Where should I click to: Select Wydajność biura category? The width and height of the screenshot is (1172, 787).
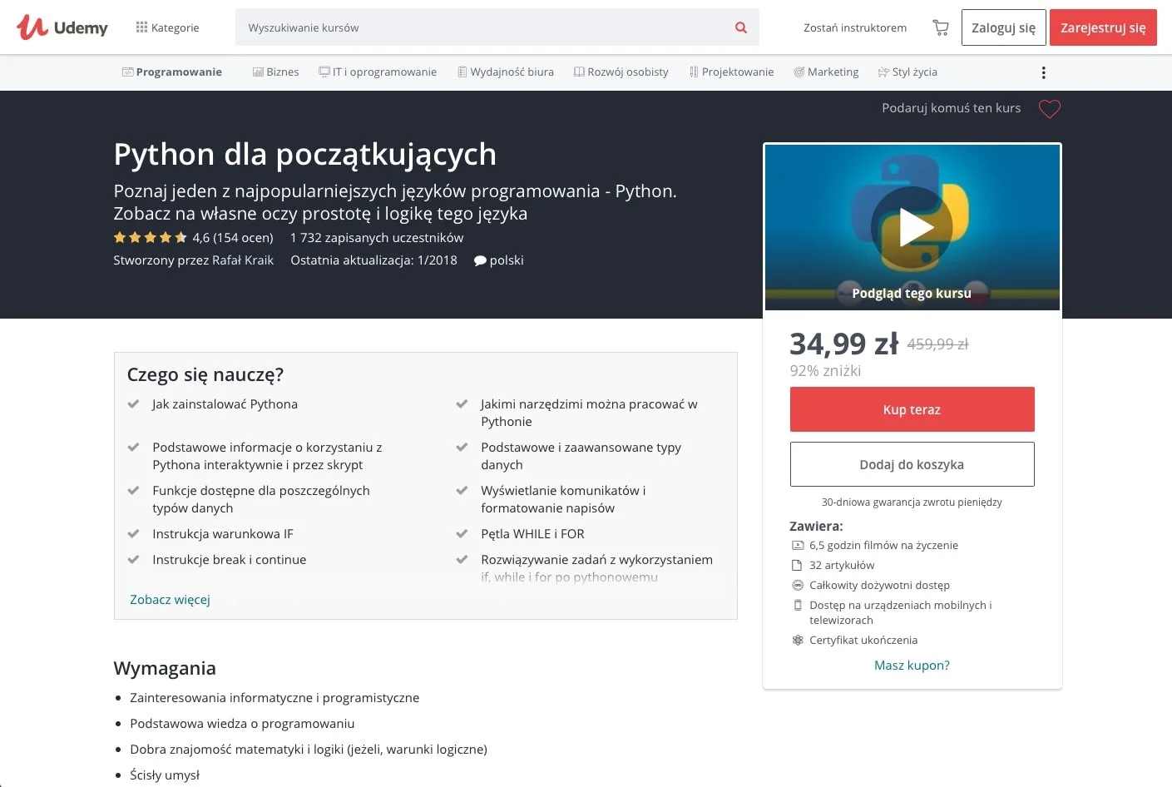point(506,72)
